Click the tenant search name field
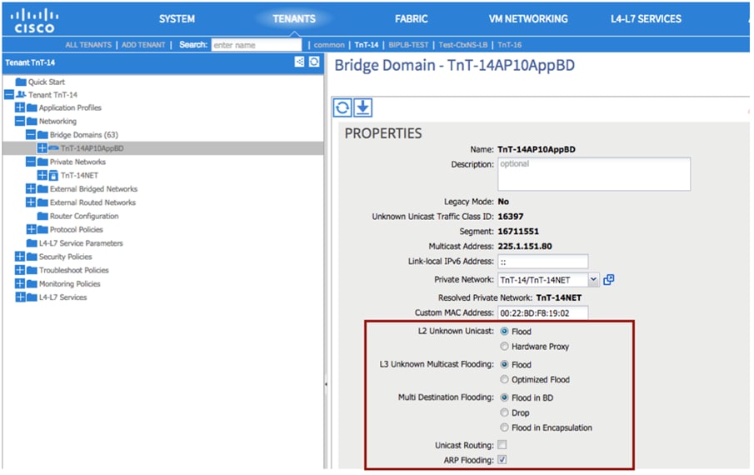 257,45
